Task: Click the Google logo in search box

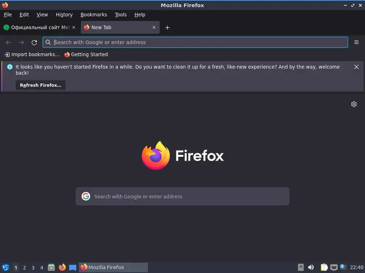Action: [x=86, y=196]
